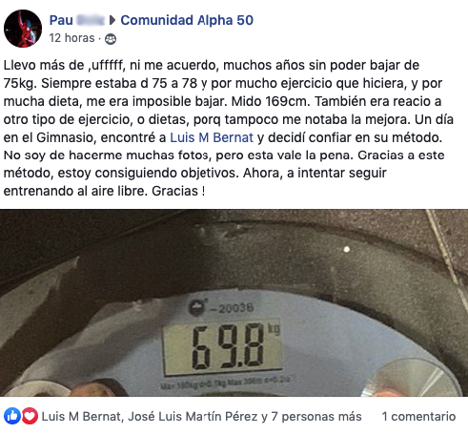The width and height of the screenshot is (468, 434).
Task: Click the group audience privacy icon
Action: tap(111, 39)
